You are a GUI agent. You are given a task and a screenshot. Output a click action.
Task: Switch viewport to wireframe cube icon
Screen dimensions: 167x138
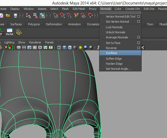[x=59, y=47]
